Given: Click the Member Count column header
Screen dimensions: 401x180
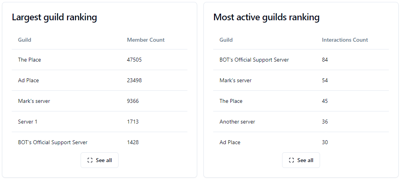Looking at the screenshot, I should (x=146, y=40).
